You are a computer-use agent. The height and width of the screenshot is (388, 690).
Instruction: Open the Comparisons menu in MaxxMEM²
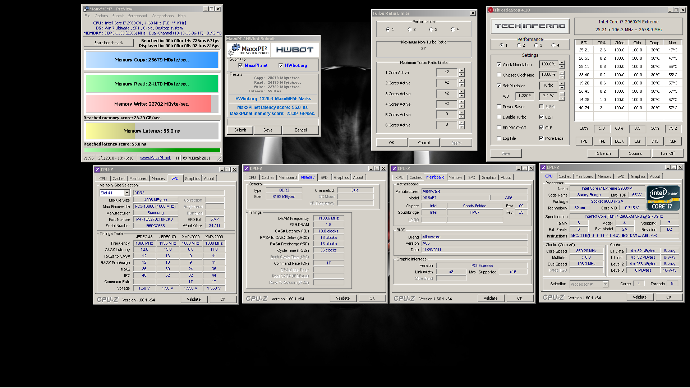[162, 16]
